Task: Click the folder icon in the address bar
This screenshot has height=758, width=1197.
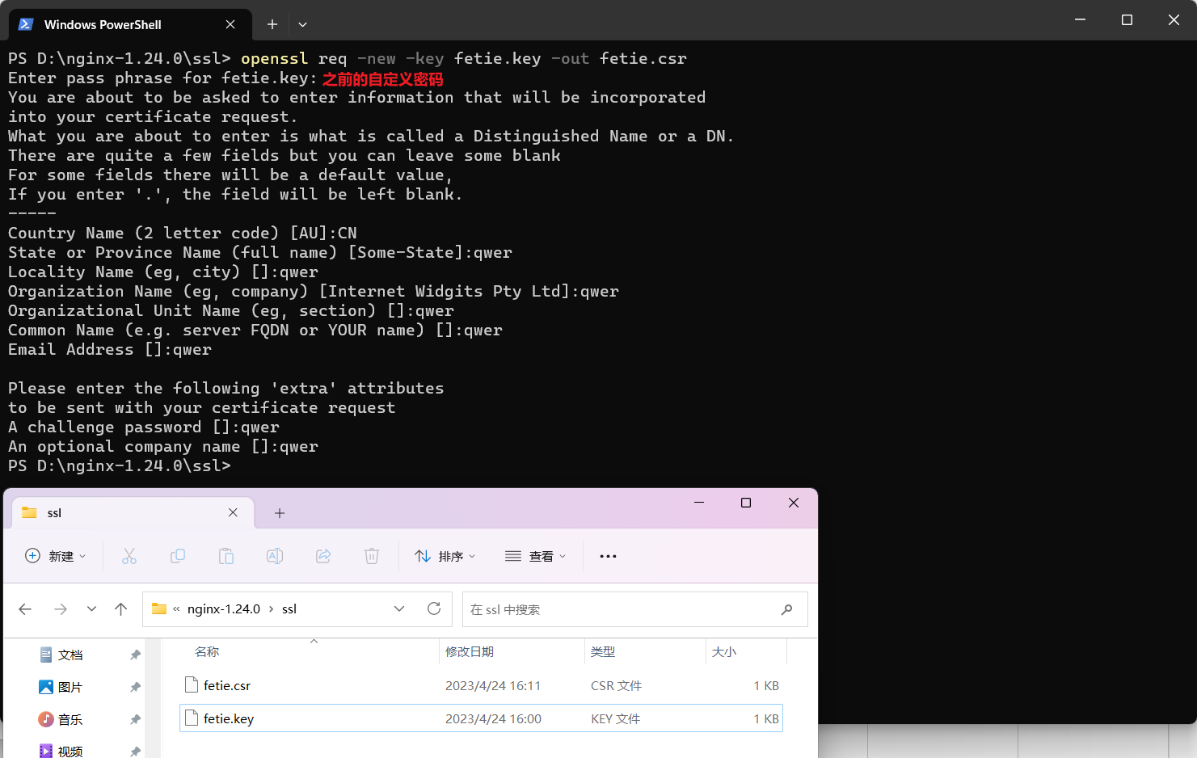Action: (159, 609)
